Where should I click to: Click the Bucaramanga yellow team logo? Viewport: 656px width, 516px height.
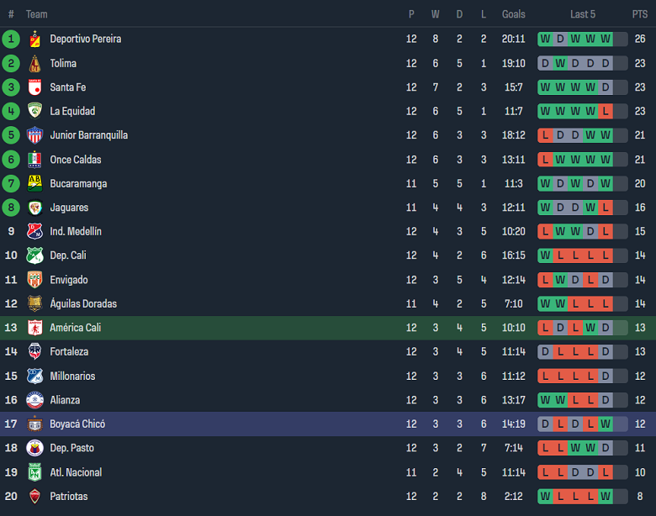point(34,183)
